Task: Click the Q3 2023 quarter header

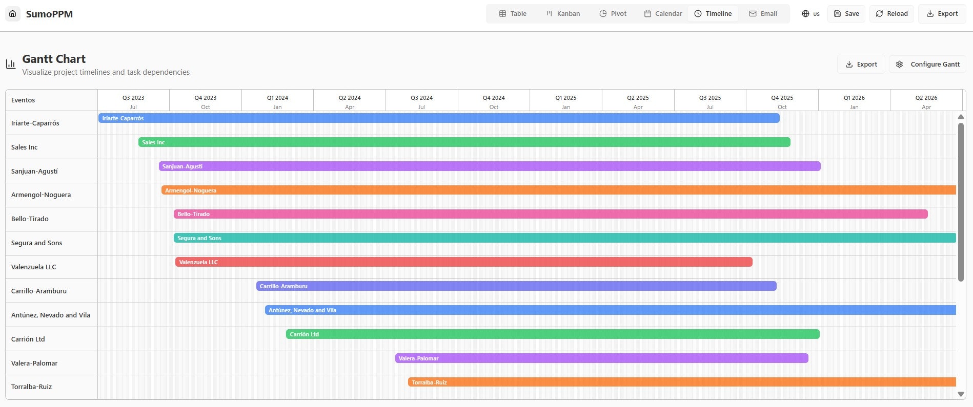Action: coord(133,98)
